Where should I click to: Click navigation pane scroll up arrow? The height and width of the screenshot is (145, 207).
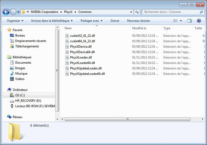[x=57, y=27]
